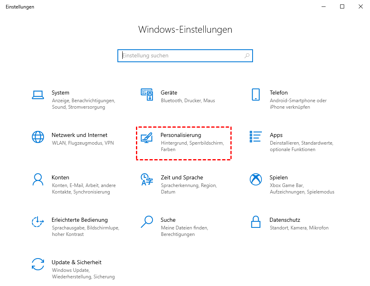
Task: Open the Zeit und Sprache icon
Action: 146,179
